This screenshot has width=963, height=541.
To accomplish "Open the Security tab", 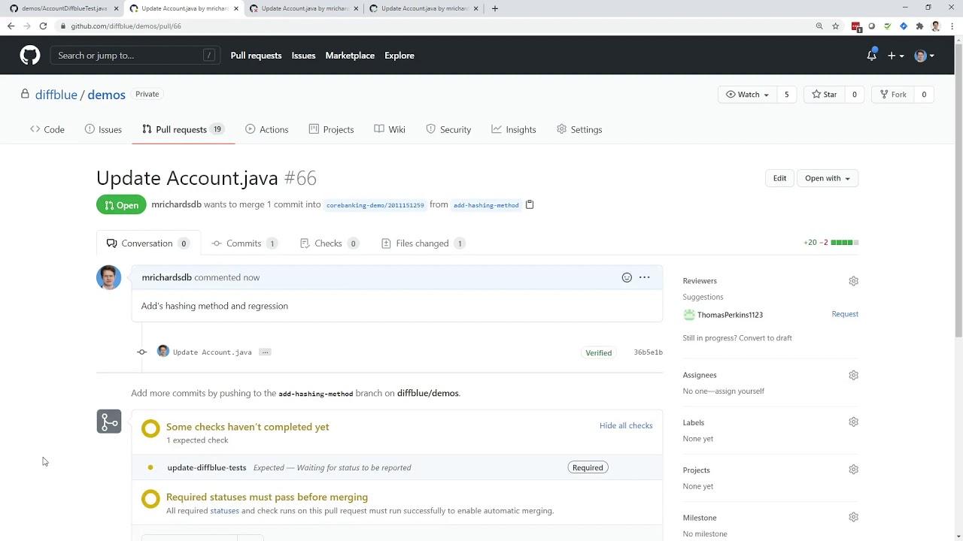I will (448, 129).
